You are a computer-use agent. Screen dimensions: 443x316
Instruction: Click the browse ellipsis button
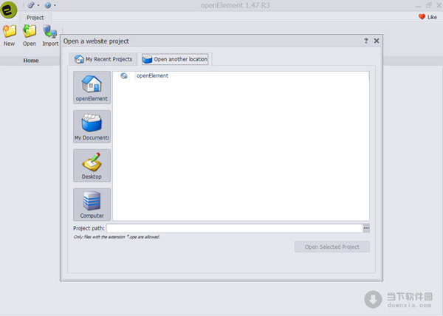click(366, 228)
